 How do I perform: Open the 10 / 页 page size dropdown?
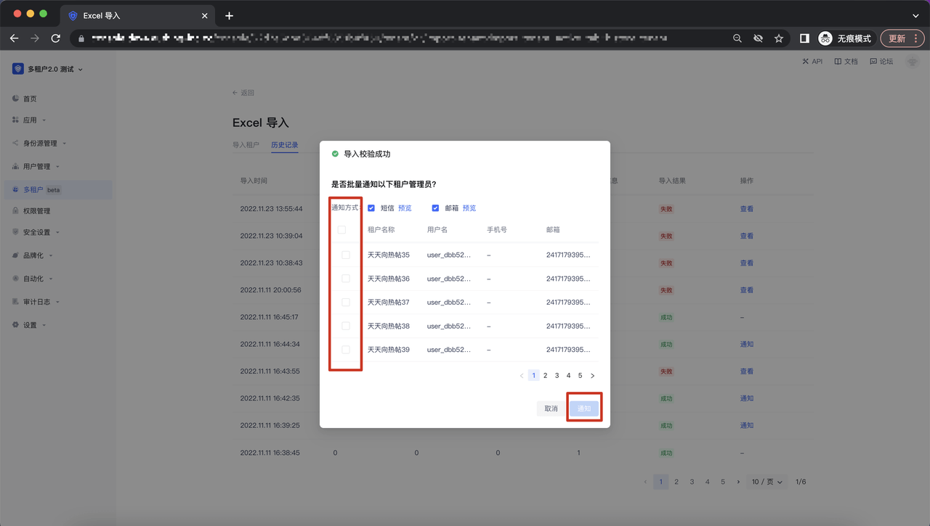pyautogui.click(x=767, y=482)
